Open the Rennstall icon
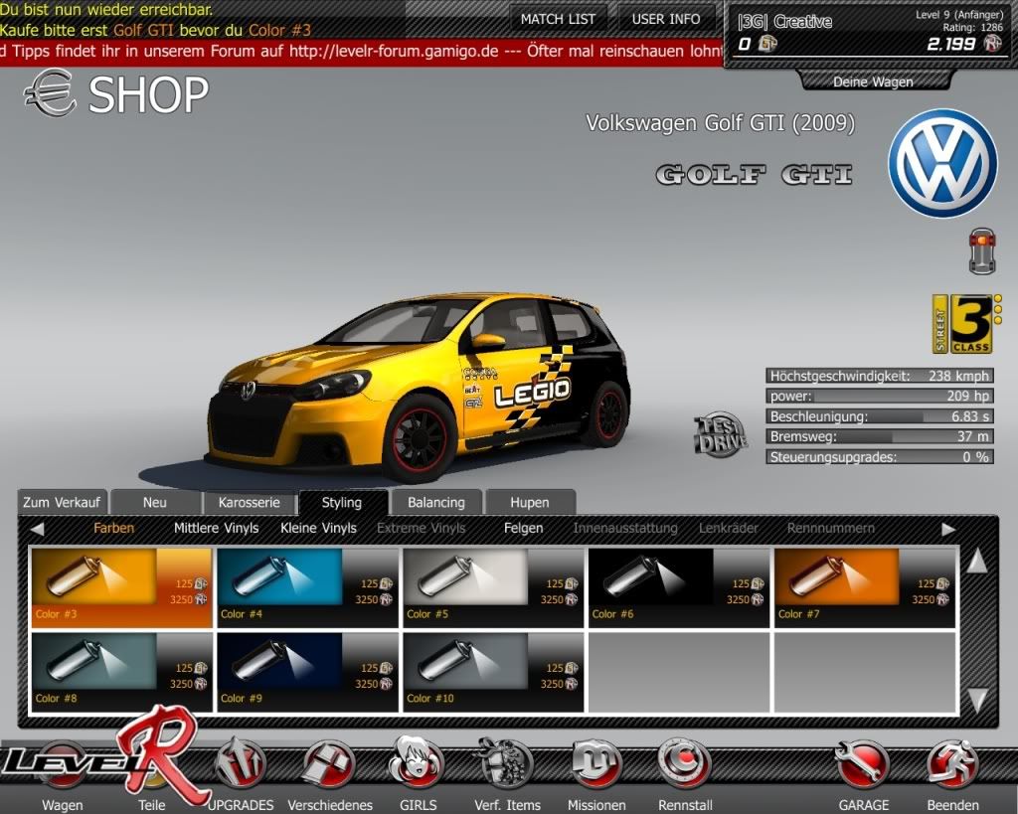 pyautogui.click(x=684, y=765)
